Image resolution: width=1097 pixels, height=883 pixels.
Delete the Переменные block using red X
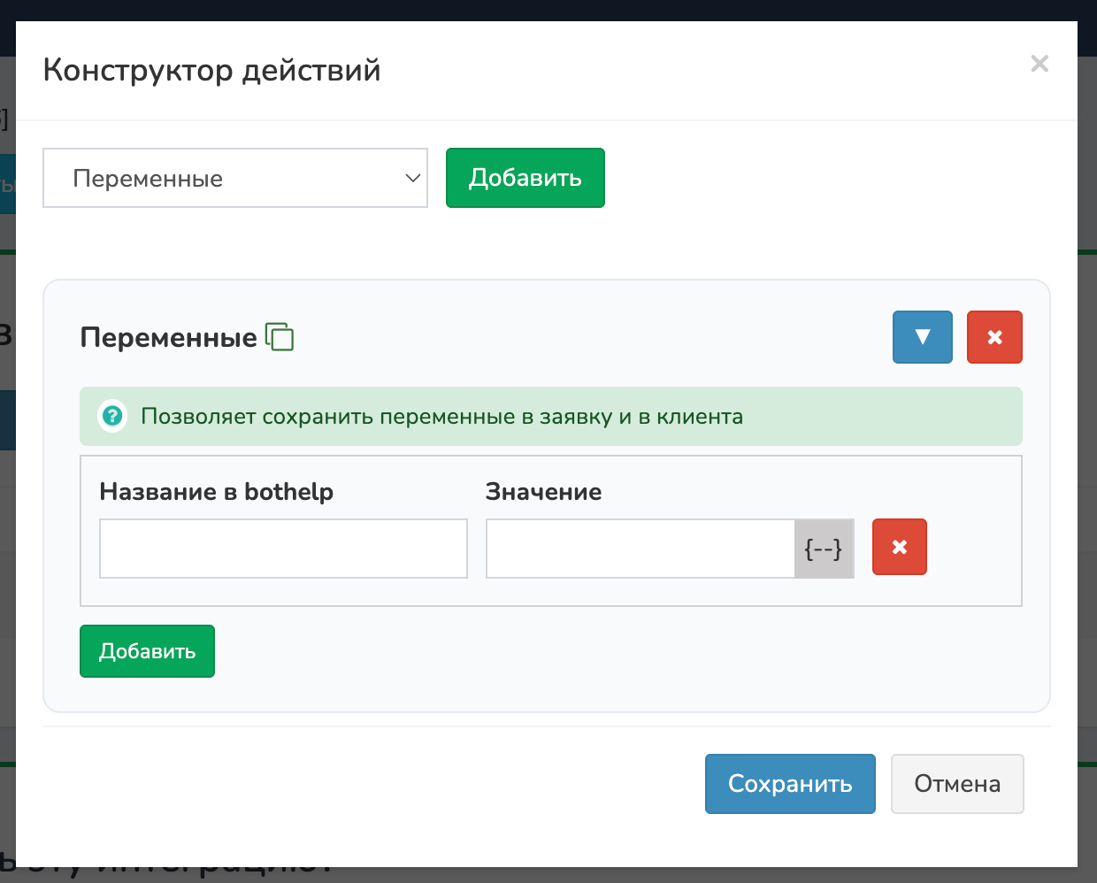click(x=994, y=337)
